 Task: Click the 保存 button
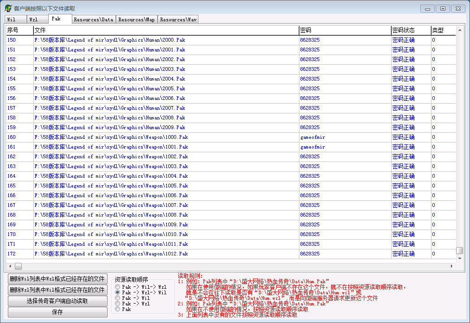57,312
